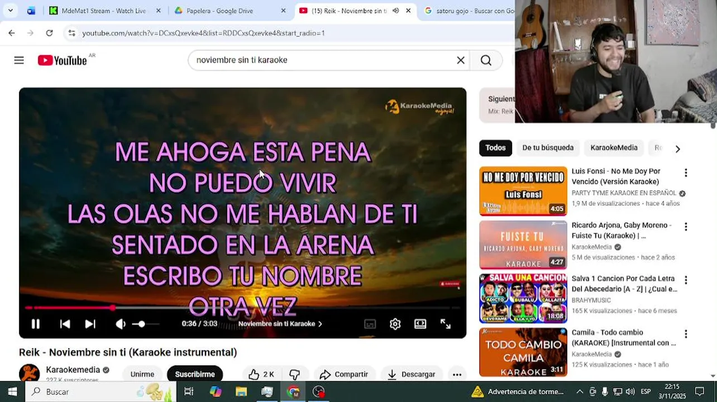Click the Unirme join button

pos(142,374)
